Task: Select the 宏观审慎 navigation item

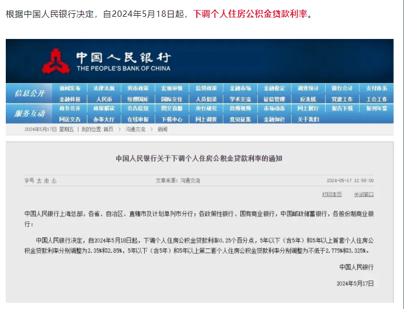Action: click(172, 88)
